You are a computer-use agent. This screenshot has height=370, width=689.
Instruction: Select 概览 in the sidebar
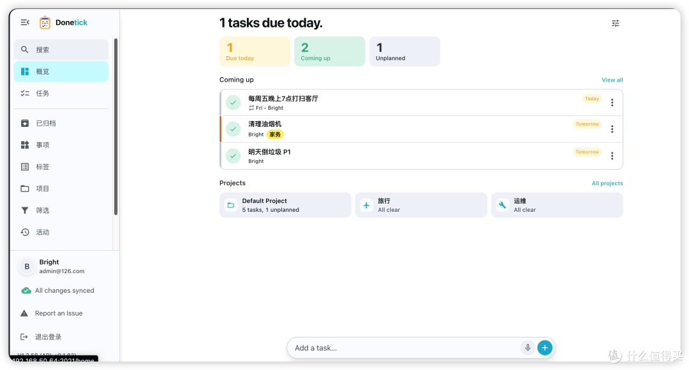click(x=61, y=71)
